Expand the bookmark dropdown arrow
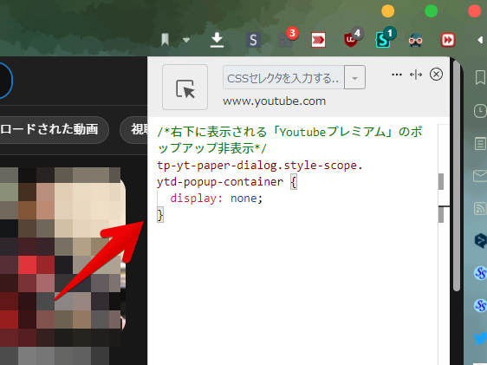 pos(186,40)
